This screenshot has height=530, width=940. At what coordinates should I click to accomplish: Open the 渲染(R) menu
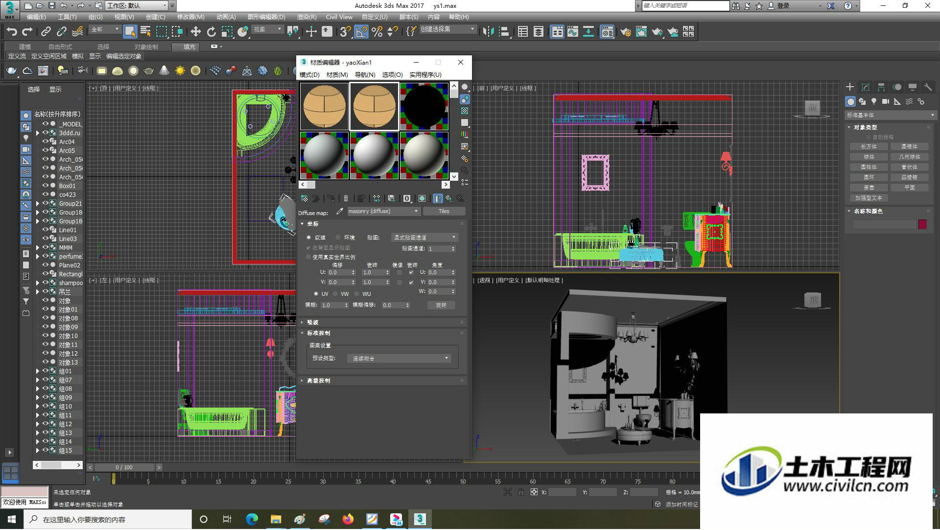pyautogui.click(x=307, y=17)
